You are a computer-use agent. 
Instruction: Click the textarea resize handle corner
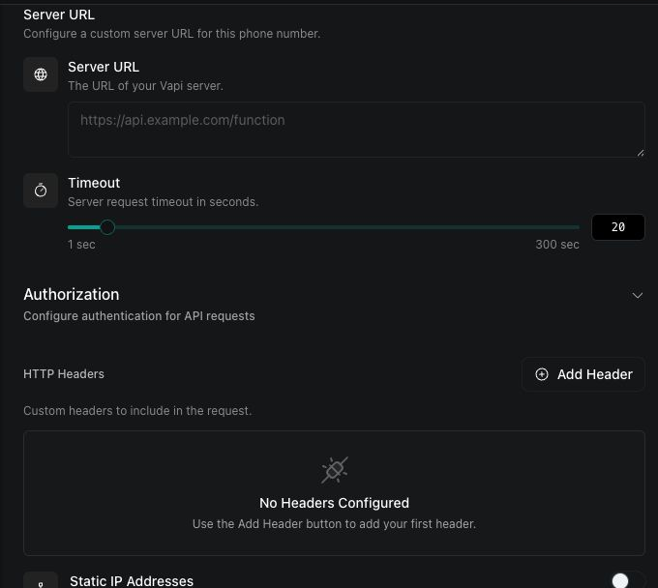click(640, 153)
